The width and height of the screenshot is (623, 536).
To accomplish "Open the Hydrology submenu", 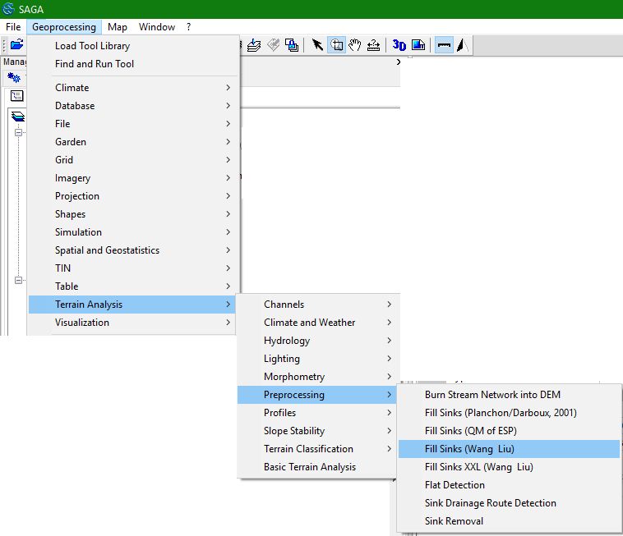I will (x=318, y=341).
